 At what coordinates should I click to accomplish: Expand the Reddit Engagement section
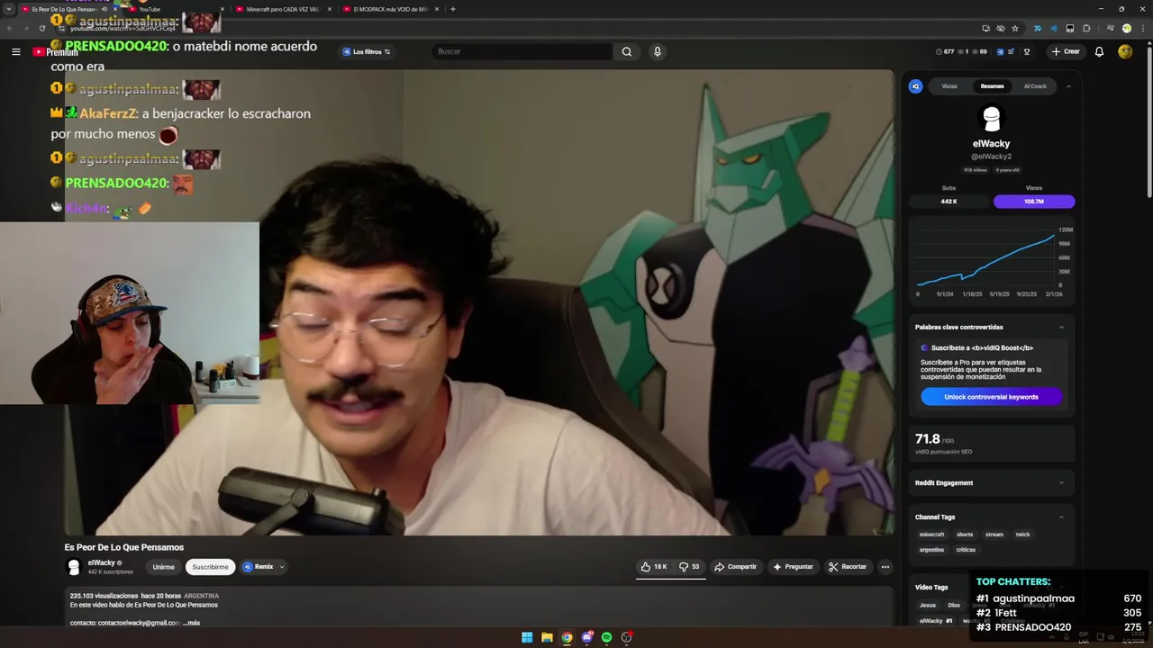1061,483
